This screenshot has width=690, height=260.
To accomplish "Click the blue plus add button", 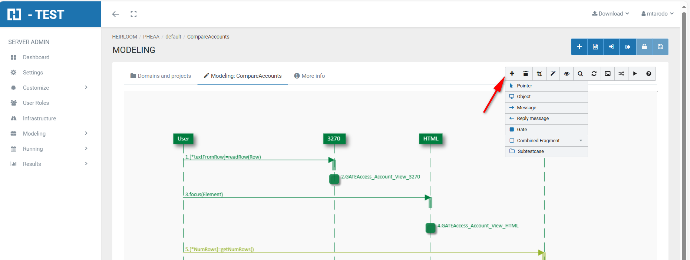I will [x=579, y=47].
